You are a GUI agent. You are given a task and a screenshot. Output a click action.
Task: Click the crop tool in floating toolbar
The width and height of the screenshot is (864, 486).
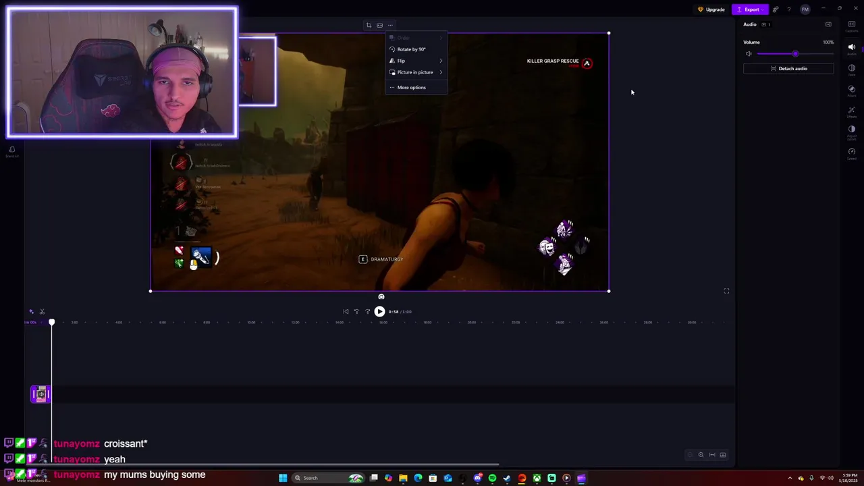point(369,26)
